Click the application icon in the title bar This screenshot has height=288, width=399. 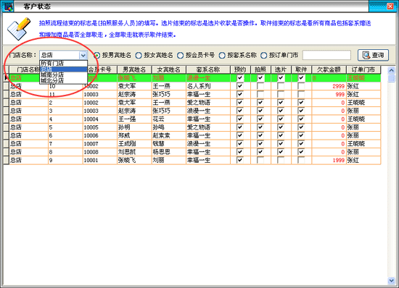[7, 6]
